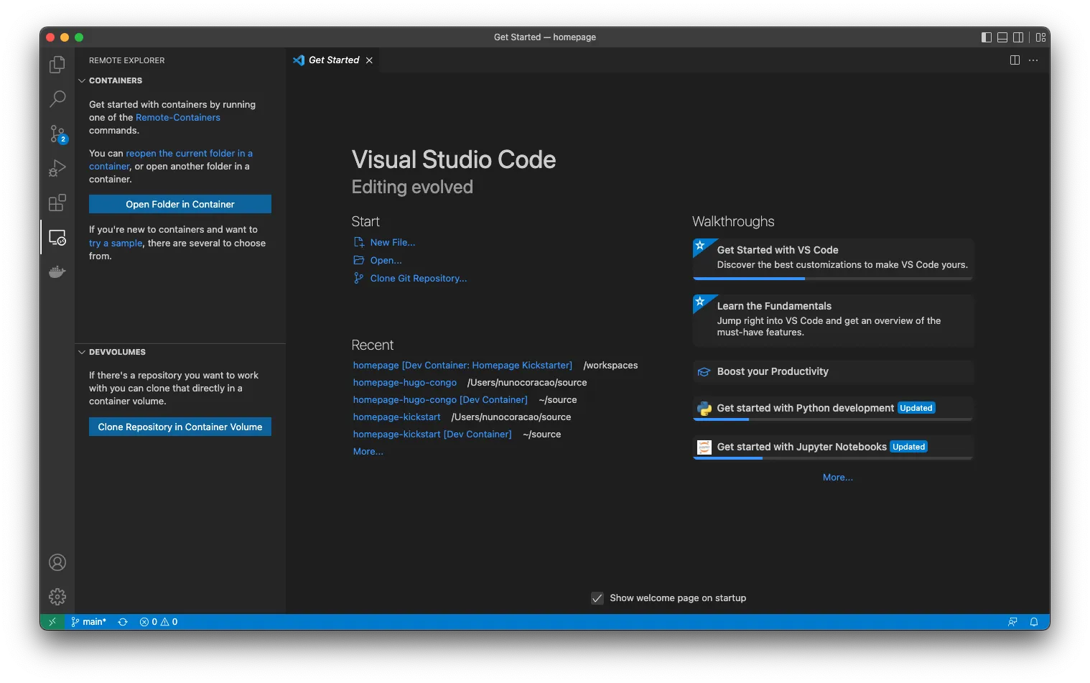Close the Get Started tab
This screenshot has width=1090, height=683.
point(369,60)
